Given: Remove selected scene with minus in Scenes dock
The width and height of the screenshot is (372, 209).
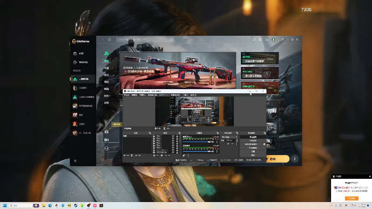Looking at the screenshot, I should (128, 156).
